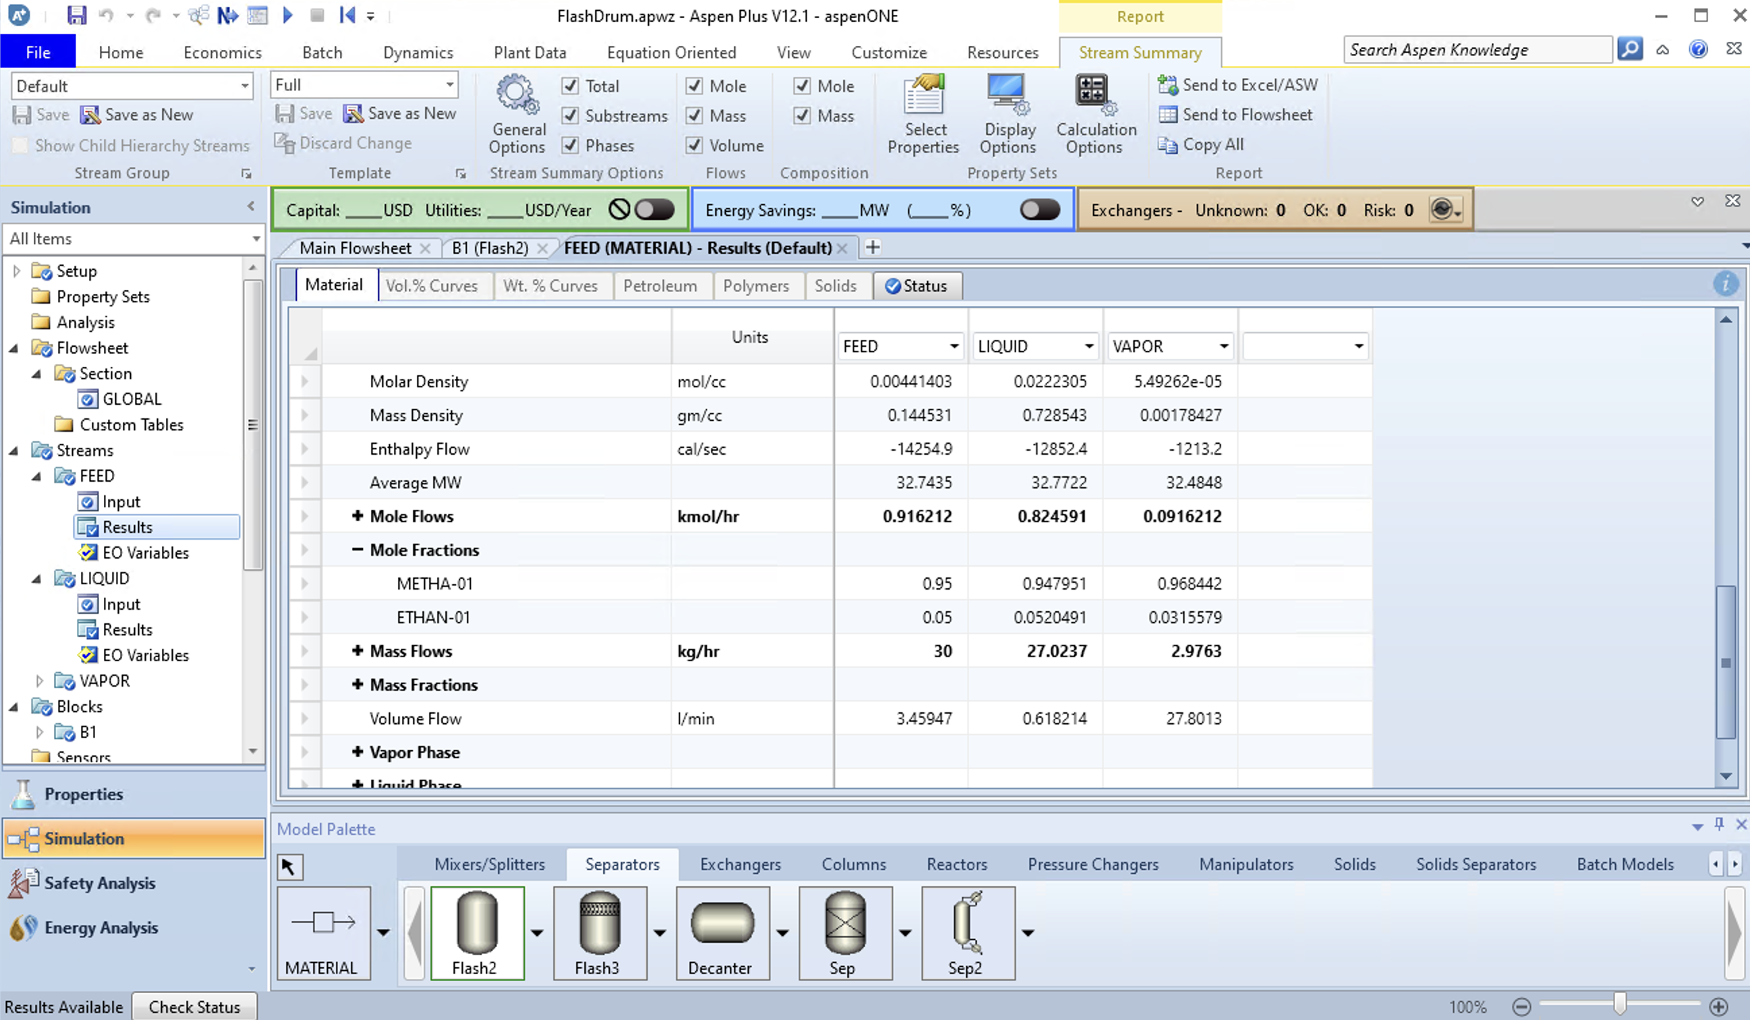
Task: Open the LIQUID stream column dropdown
Action: pos(1088,346)
